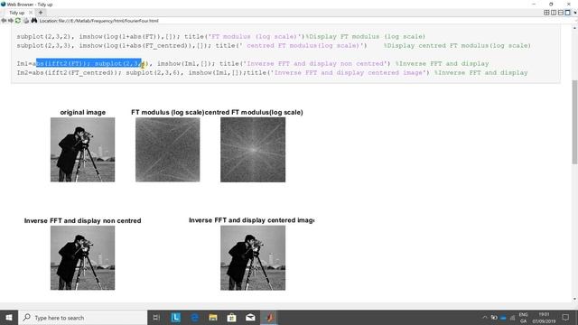The height and width of the screenshot is (325, 578).
Task: Tile documents in a grid layout
Action: (546, 13)
